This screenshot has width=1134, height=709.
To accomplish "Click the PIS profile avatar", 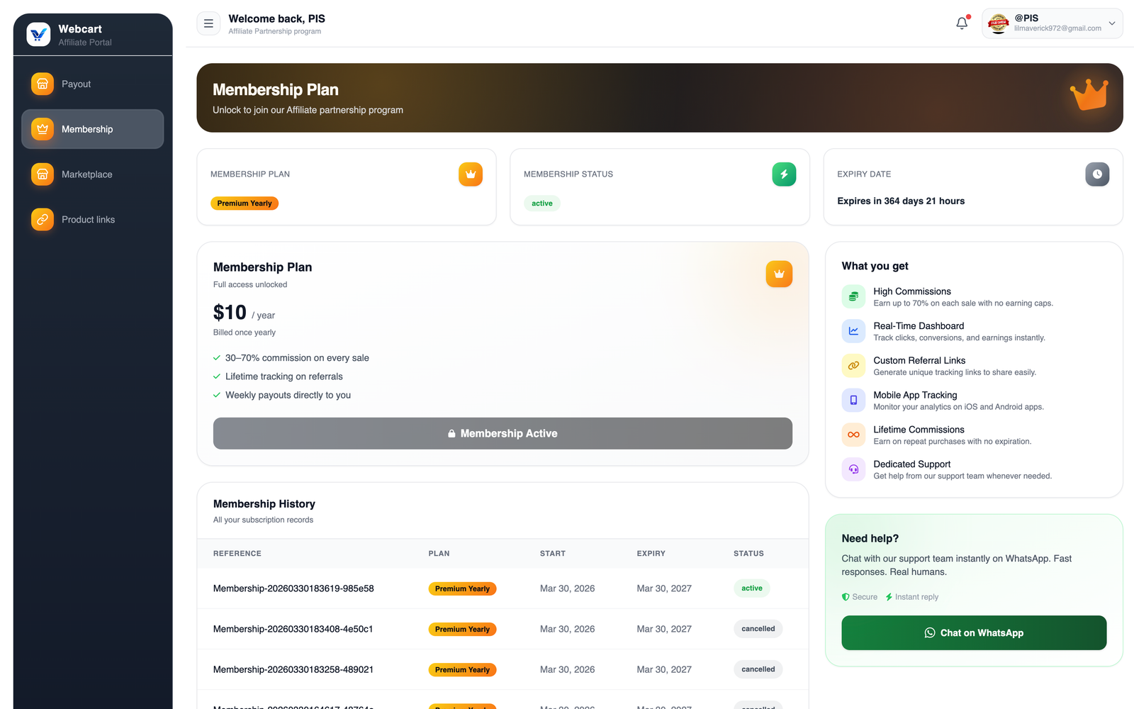I will (998, 23).
